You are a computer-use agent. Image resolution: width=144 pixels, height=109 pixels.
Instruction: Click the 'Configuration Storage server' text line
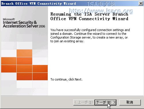click(89, 37)
